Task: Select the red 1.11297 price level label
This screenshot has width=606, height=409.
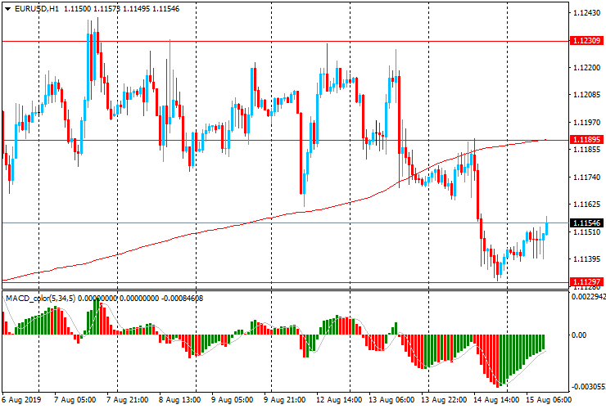Action: tap(586, 282)
